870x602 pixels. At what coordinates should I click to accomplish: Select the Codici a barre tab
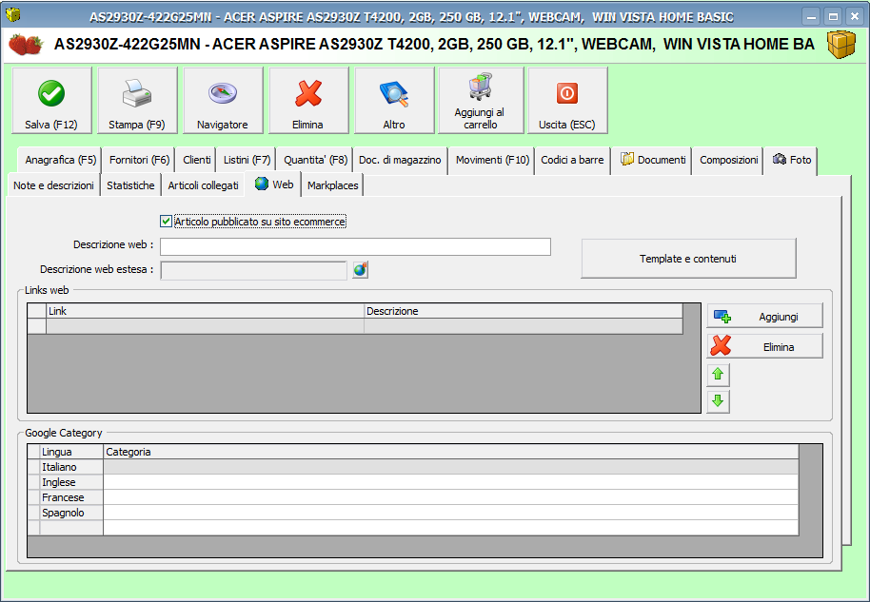pyautogui.click(x=572, y=160)
